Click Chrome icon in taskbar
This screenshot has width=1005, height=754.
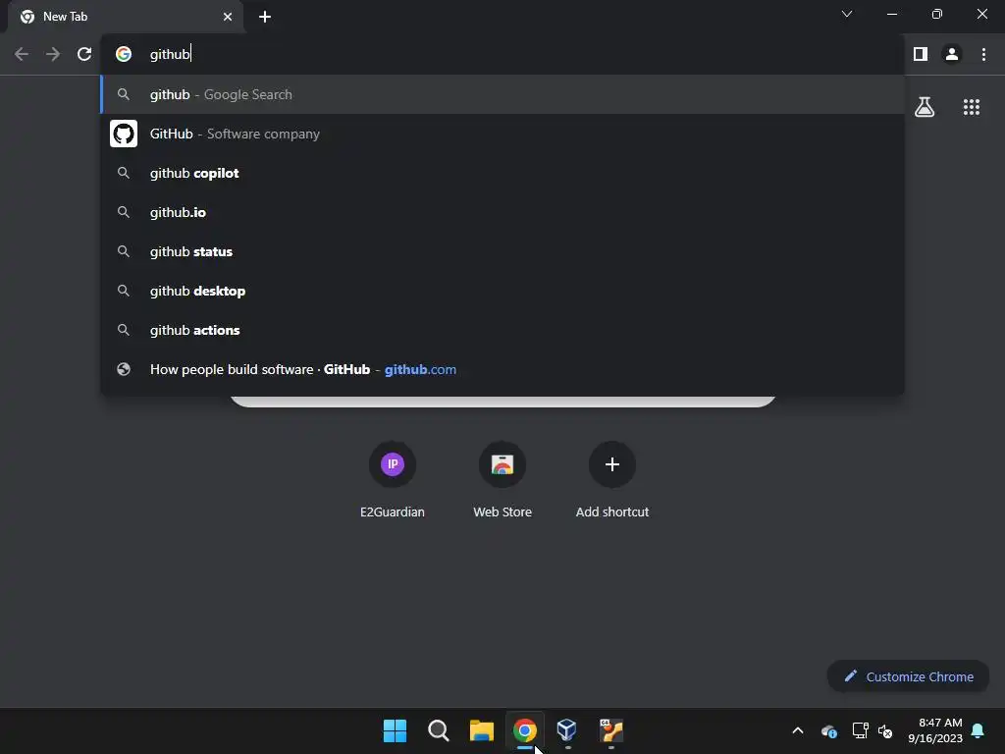click(525, 730)
